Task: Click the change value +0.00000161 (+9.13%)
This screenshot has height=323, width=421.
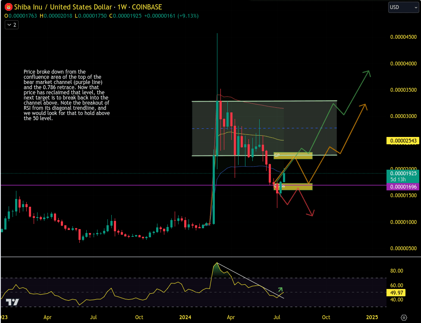Action: pyautogui.click(x=171, y=16)
